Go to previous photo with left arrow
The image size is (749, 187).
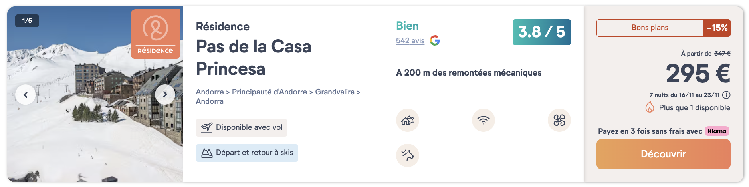pyautogui.click(x=26, y=95)
